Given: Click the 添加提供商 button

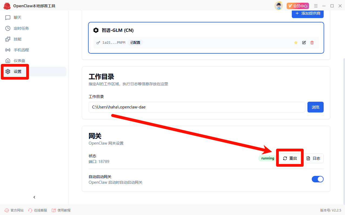Looking at the screenshot, I should (x=307, y=13).
